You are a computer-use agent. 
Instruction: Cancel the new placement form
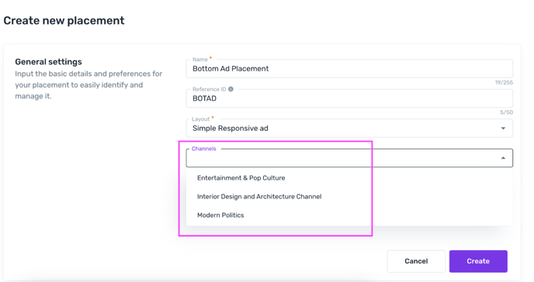[x=416, y=261]
